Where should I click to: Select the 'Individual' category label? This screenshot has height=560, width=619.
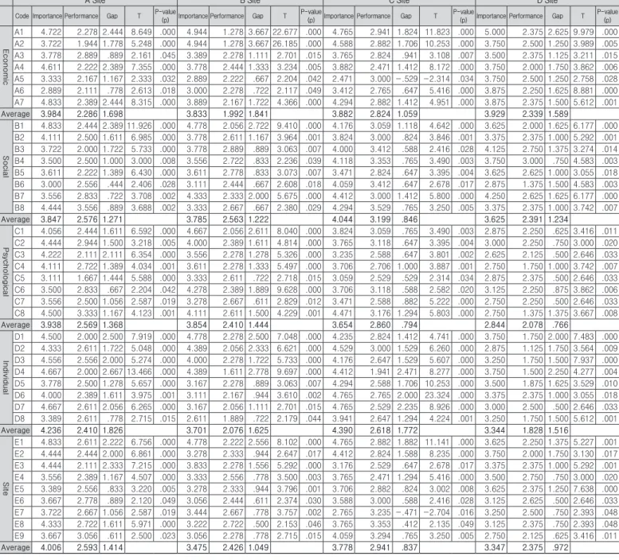click(6, 378)
